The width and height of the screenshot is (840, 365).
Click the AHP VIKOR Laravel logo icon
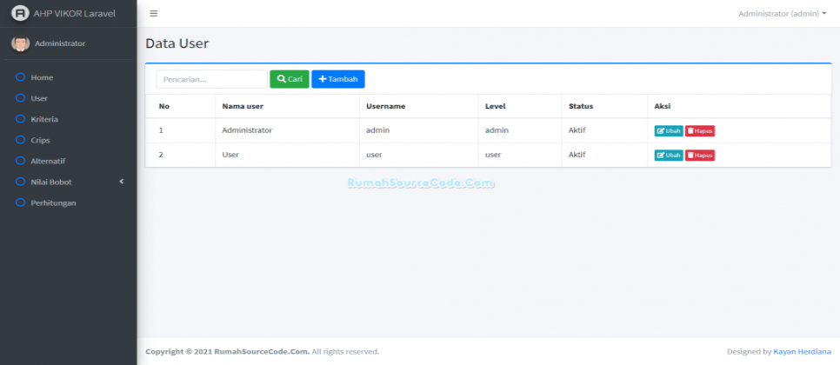(20, 13)
